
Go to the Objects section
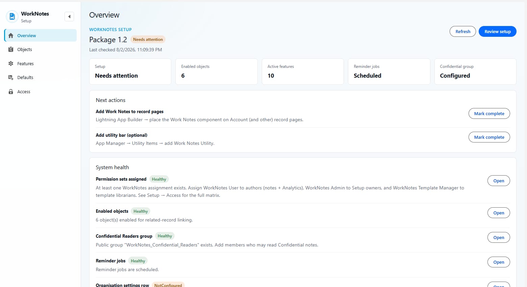pos(41,49)
